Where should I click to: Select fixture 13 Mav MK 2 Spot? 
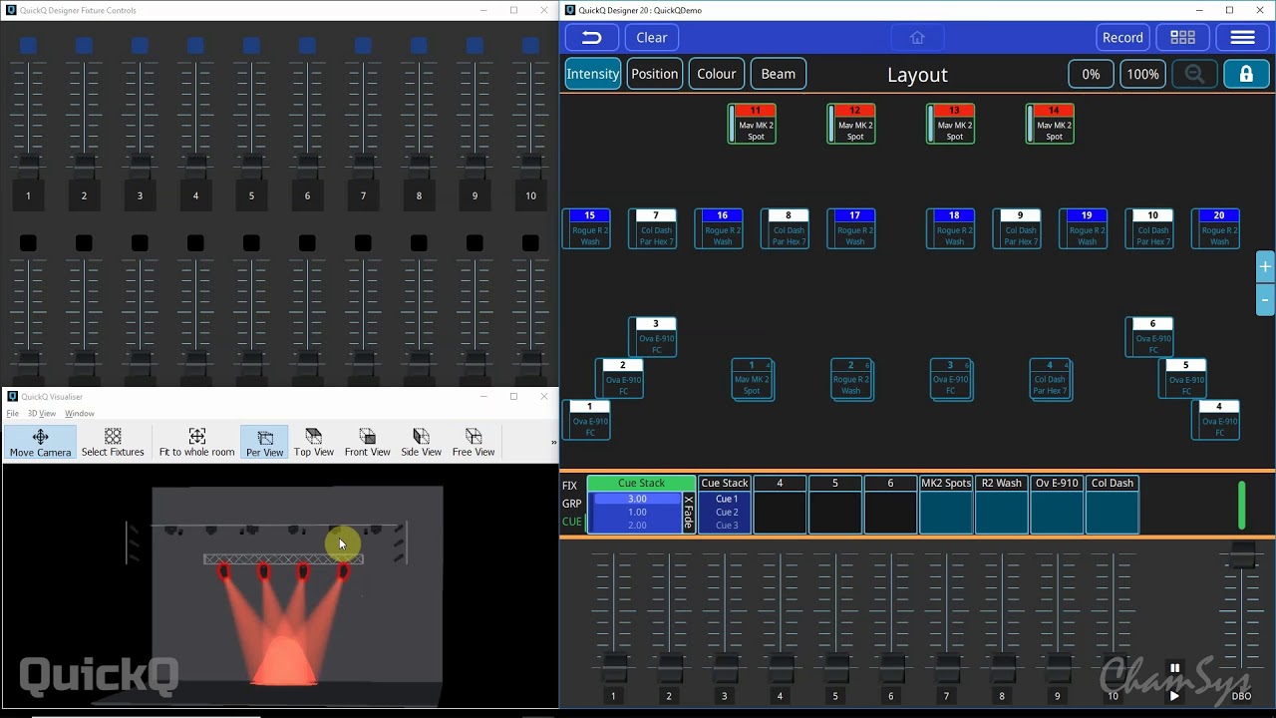point(951,124)
